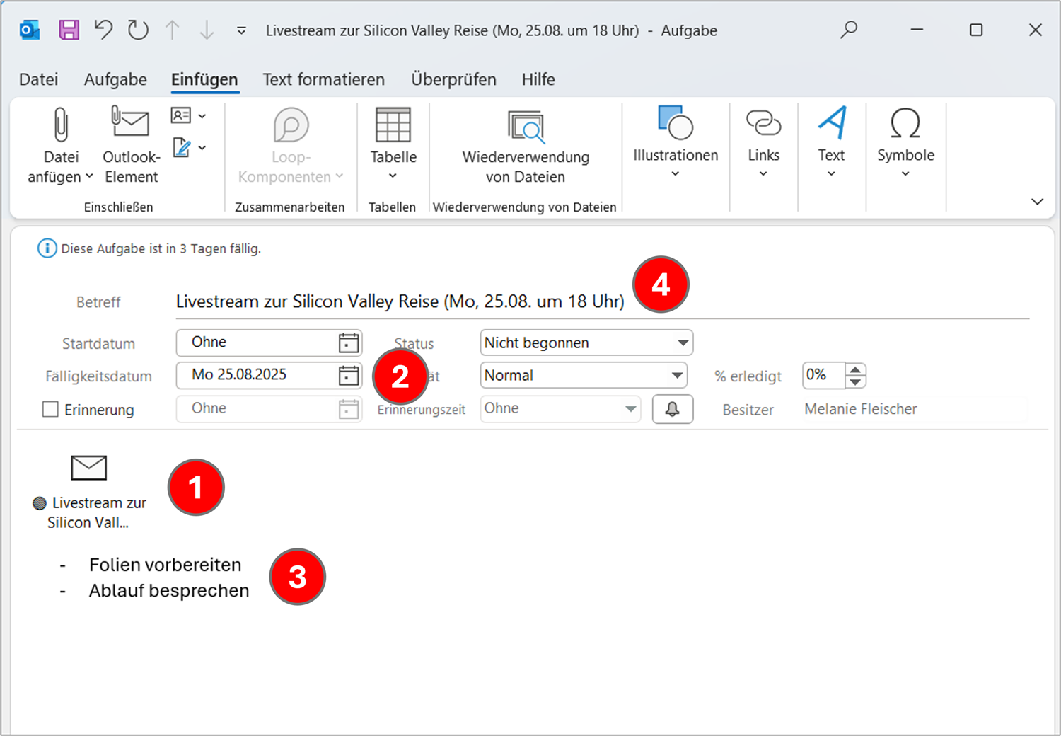Click the text Ablauf besprechen
Screen dimensions: 1061x736
[169, 591]
